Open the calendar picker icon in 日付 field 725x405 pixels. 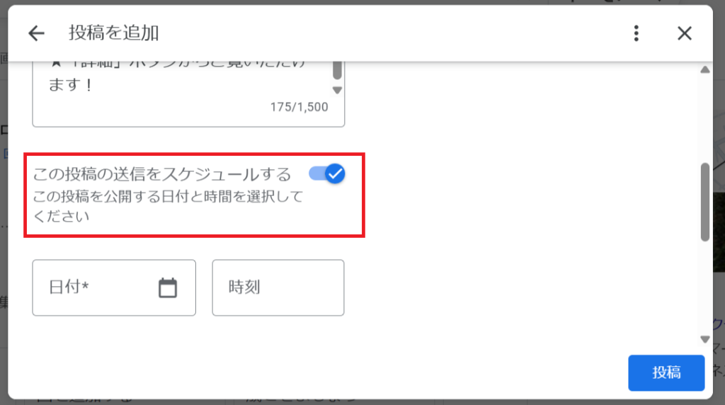pyautogui.click(x=168, y=287)
